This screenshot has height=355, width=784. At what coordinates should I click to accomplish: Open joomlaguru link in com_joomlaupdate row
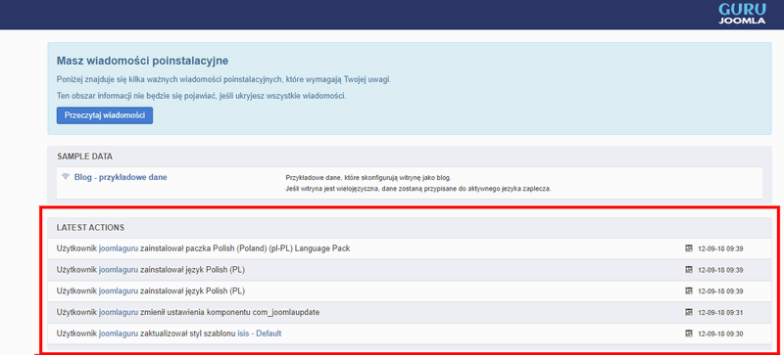pyautogui.click(x=119, y=312)
